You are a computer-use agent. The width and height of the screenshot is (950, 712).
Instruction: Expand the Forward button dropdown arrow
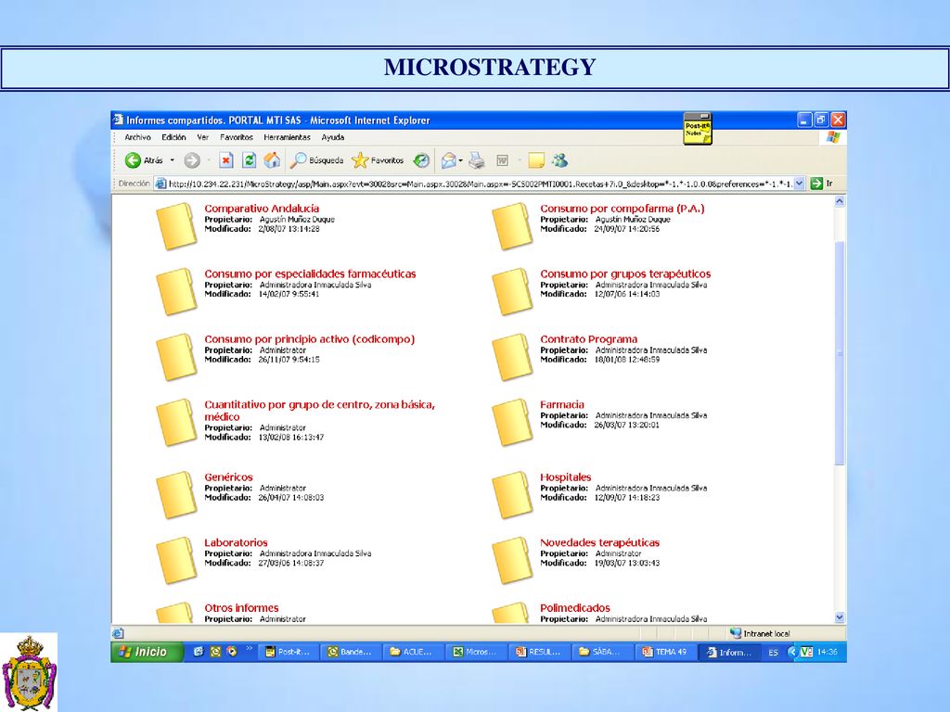tap(209, 160)
